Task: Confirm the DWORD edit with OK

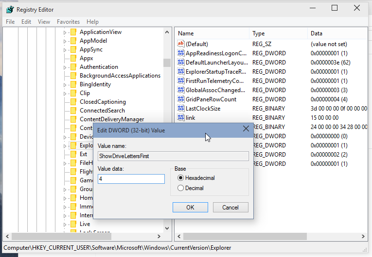Action: (190, 208)
